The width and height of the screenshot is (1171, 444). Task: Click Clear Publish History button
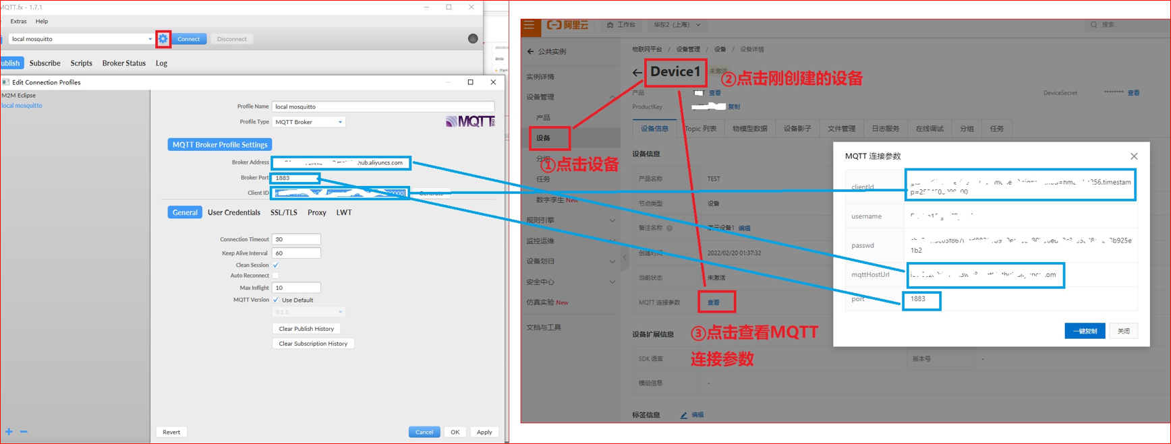click(306, 329)
